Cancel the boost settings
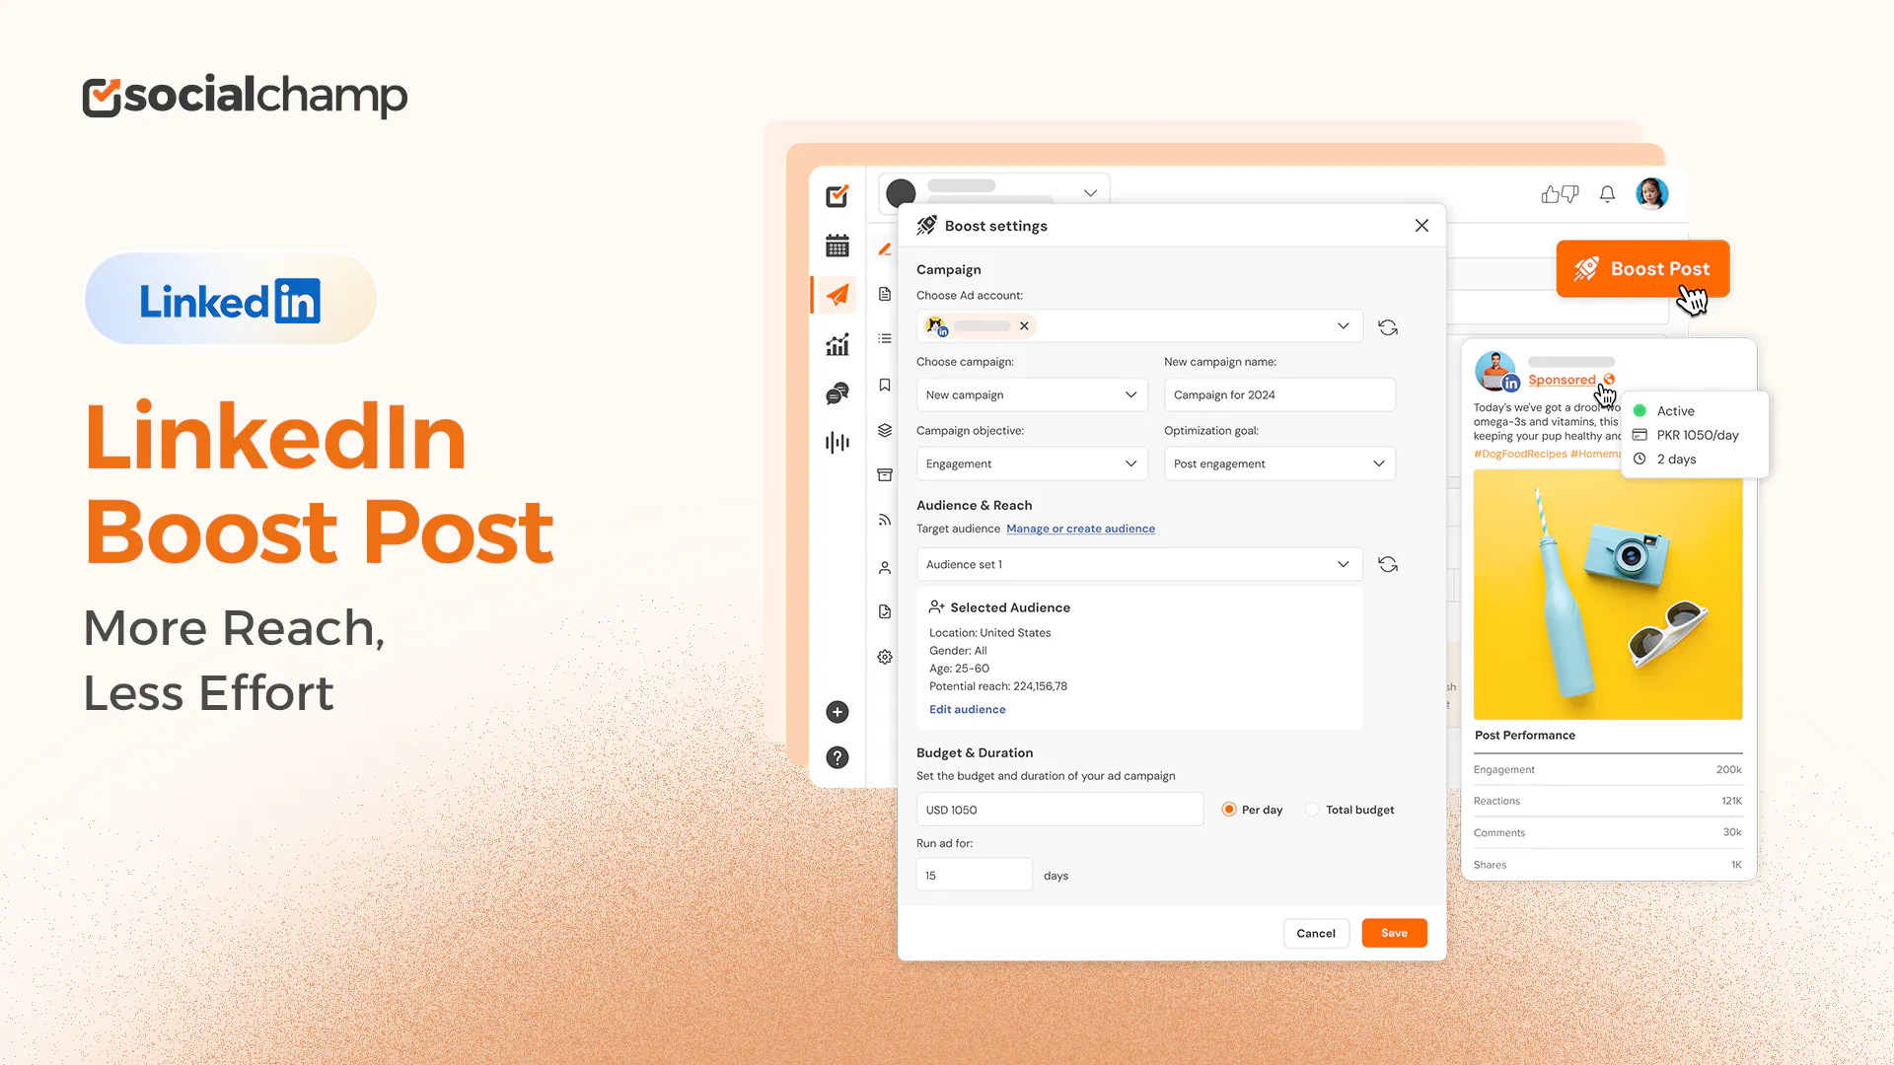Image resolution: width=1894 pixels, height=1065 pixels. 1316,933
